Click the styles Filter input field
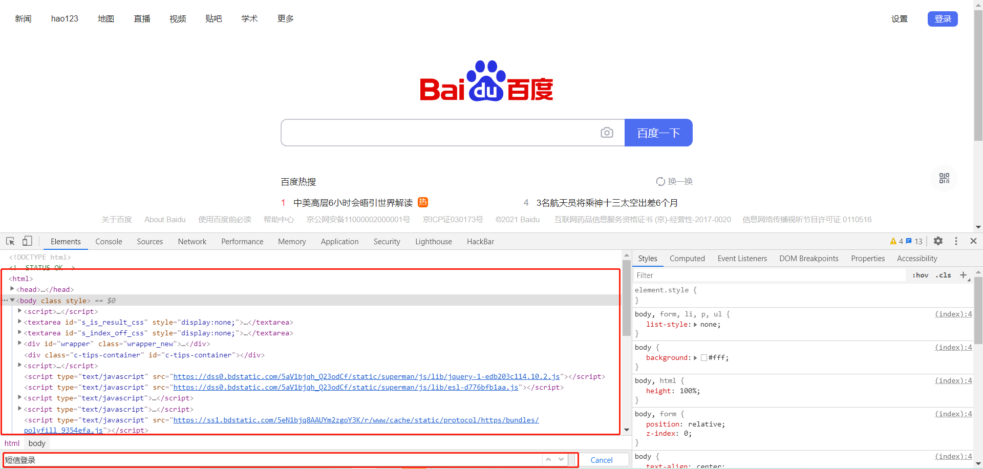The width and height of the screenshot is (983, 469). [717, 275]
